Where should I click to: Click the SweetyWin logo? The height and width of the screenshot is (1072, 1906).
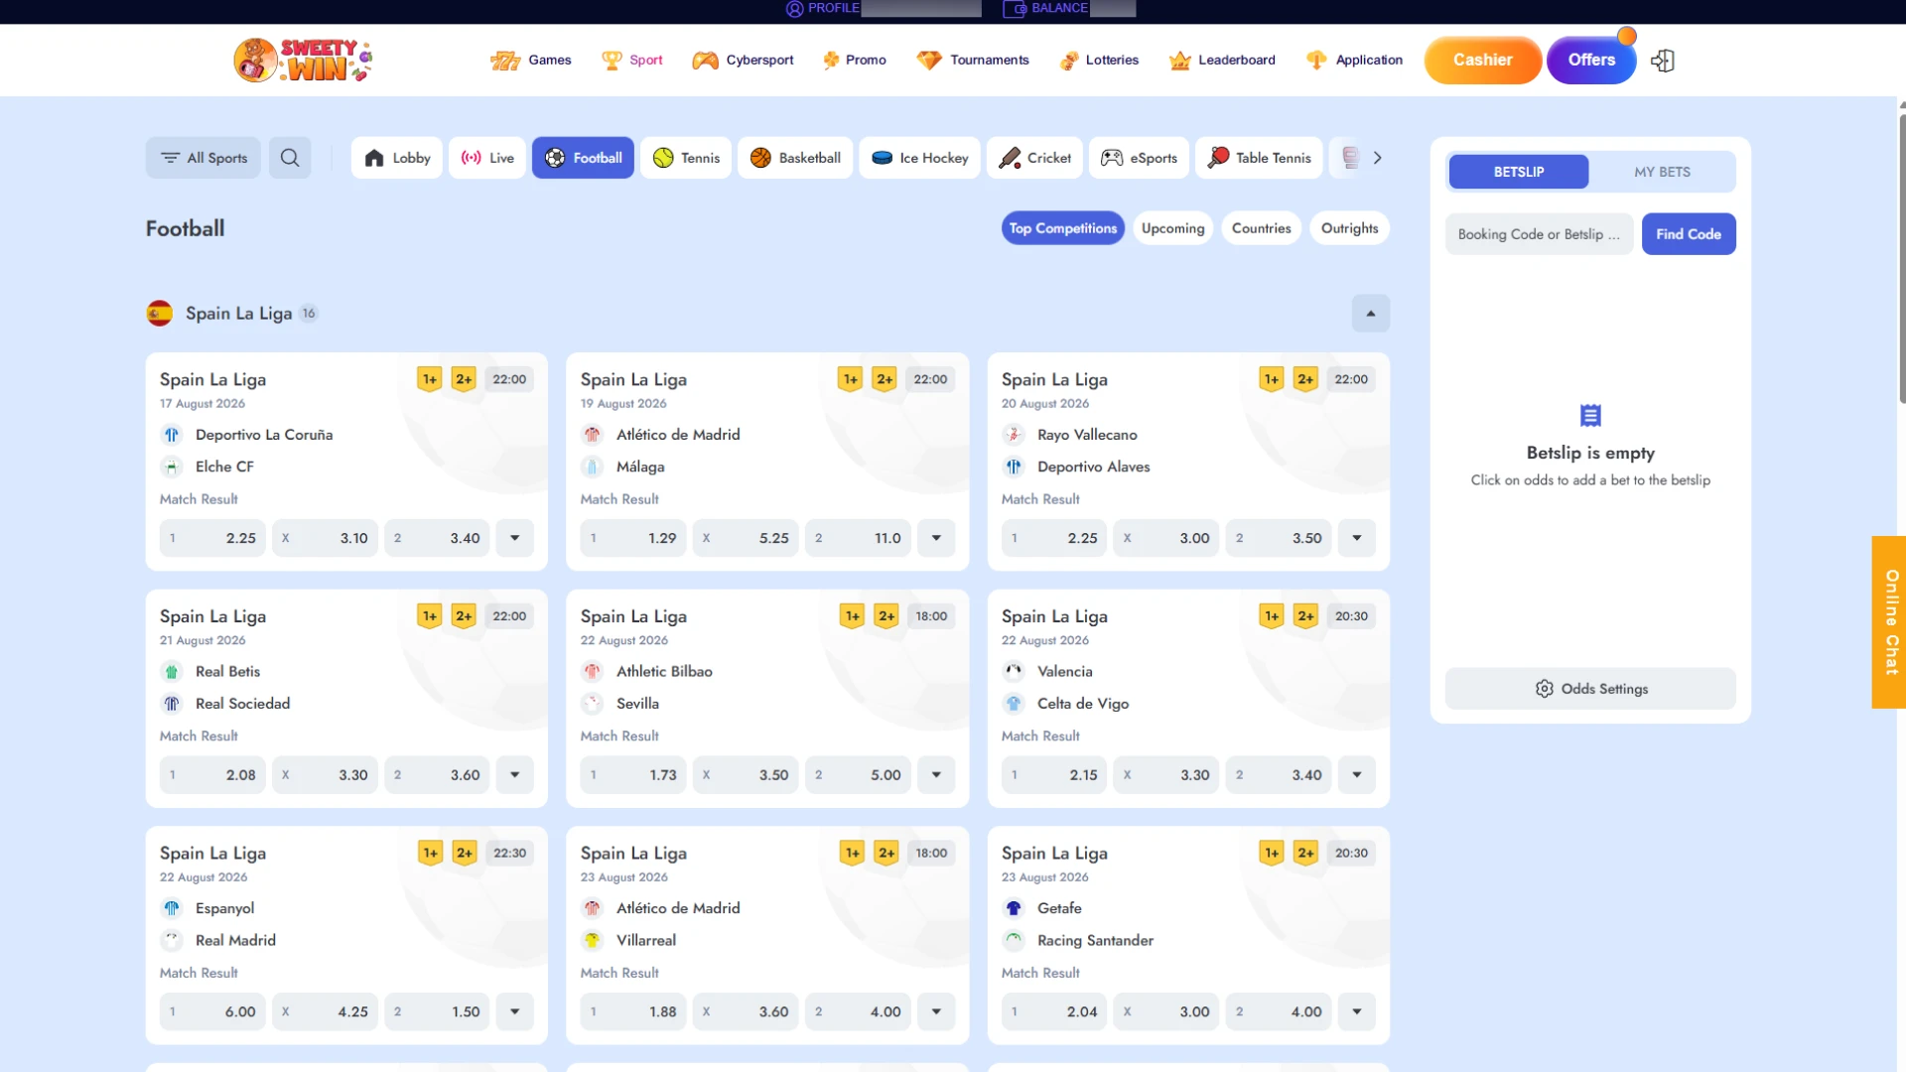click(x=303, y=60)
